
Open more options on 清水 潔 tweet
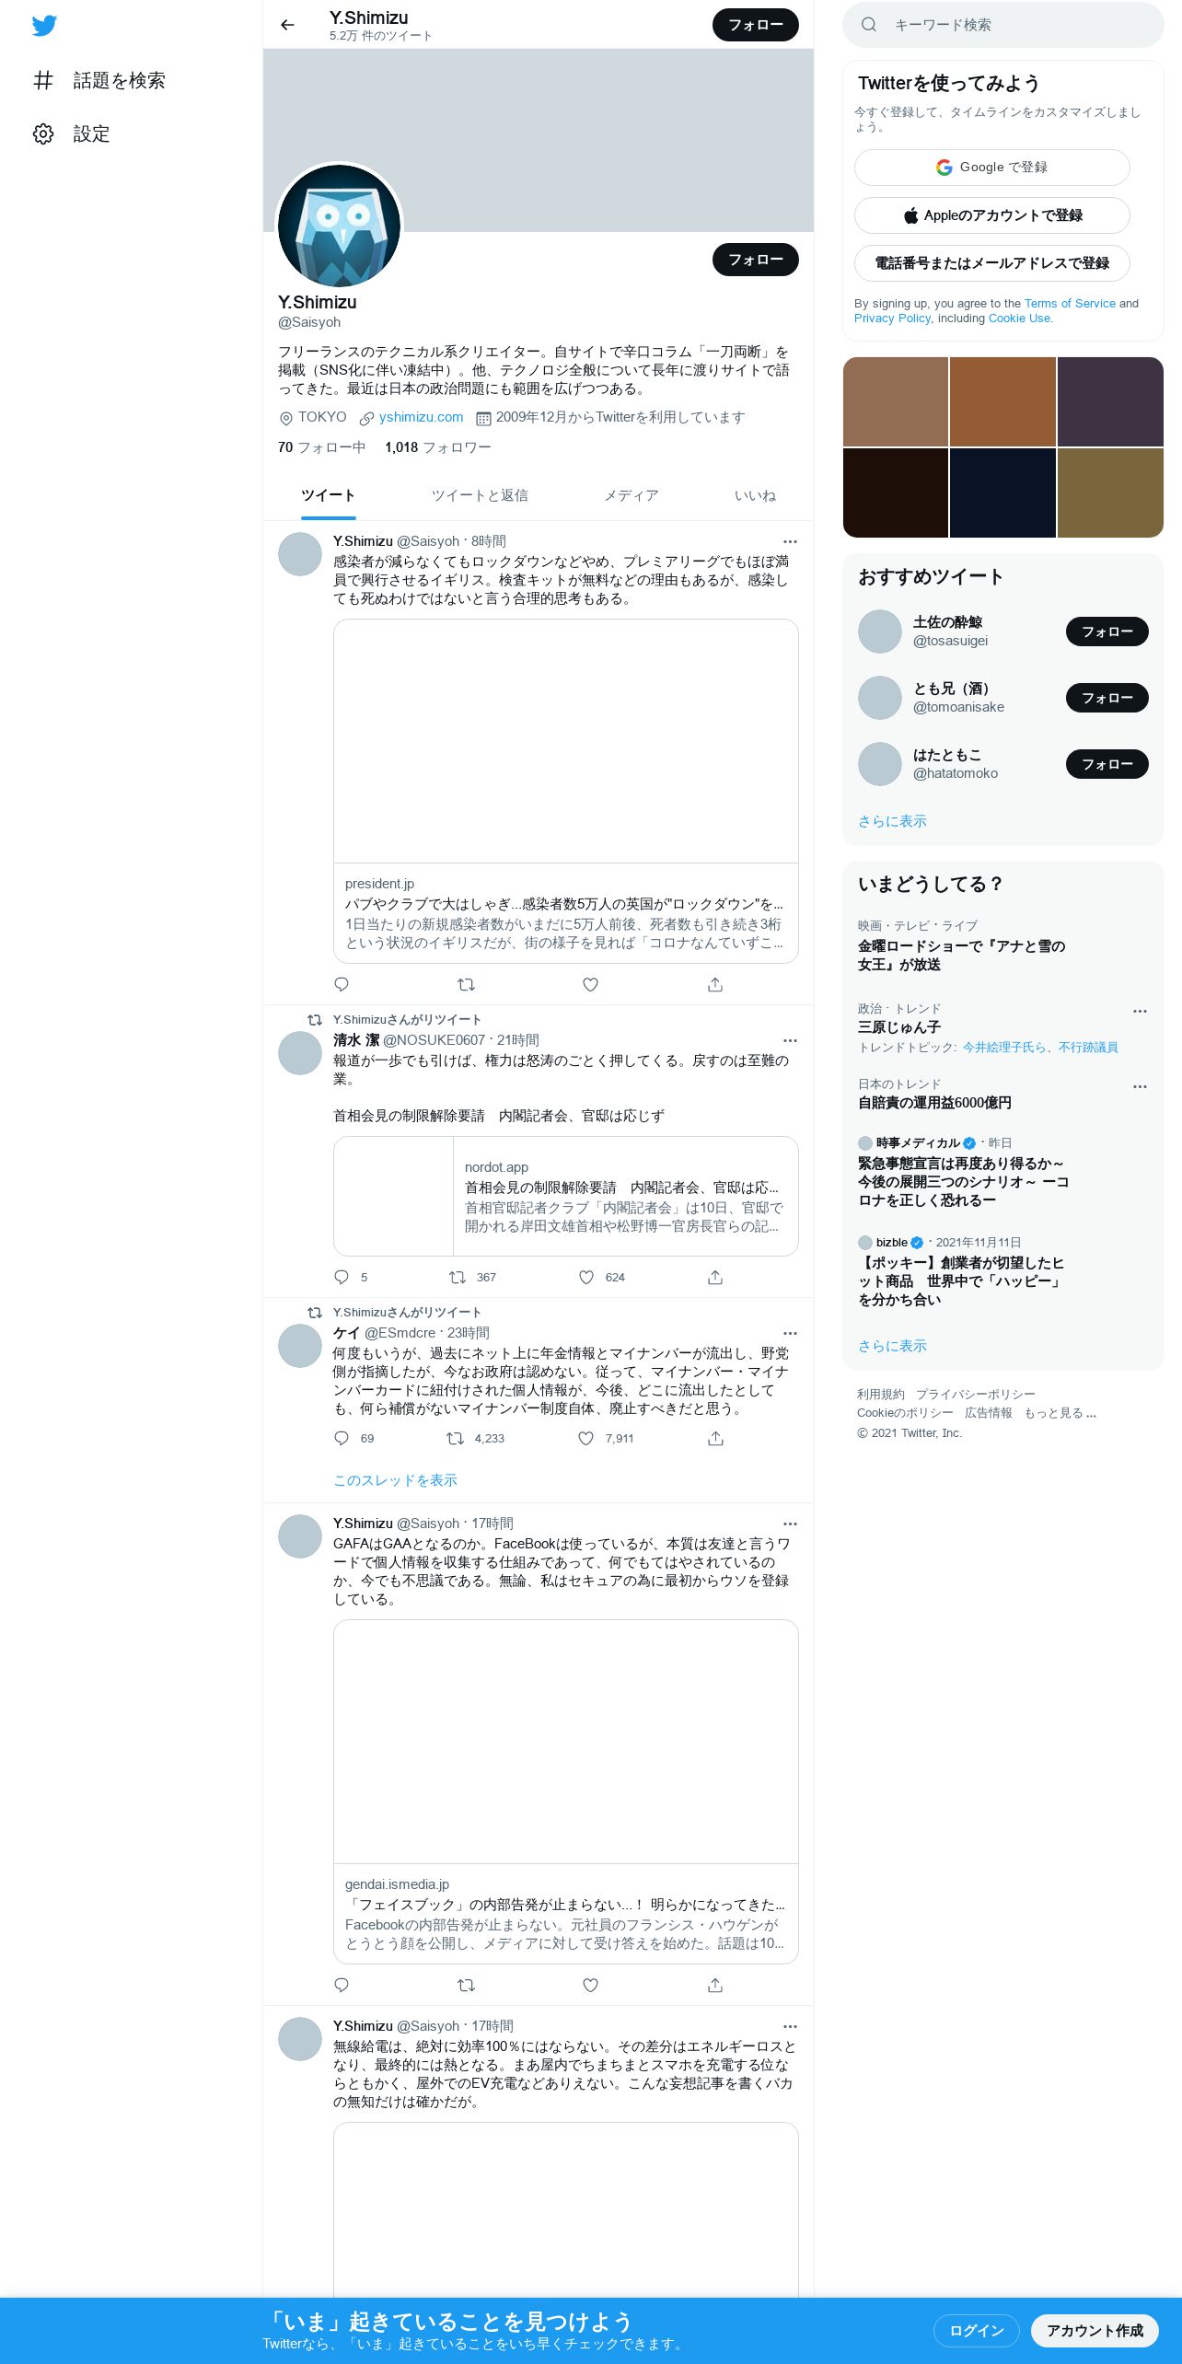pyautogui.click(x=790, y=1040)
